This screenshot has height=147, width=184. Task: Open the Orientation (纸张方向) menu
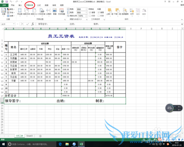26,12
